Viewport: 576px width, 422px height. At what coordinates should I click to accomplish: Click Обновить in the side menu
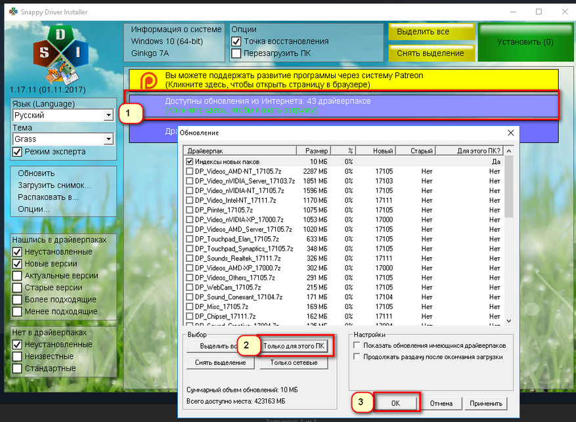[36, 173]
